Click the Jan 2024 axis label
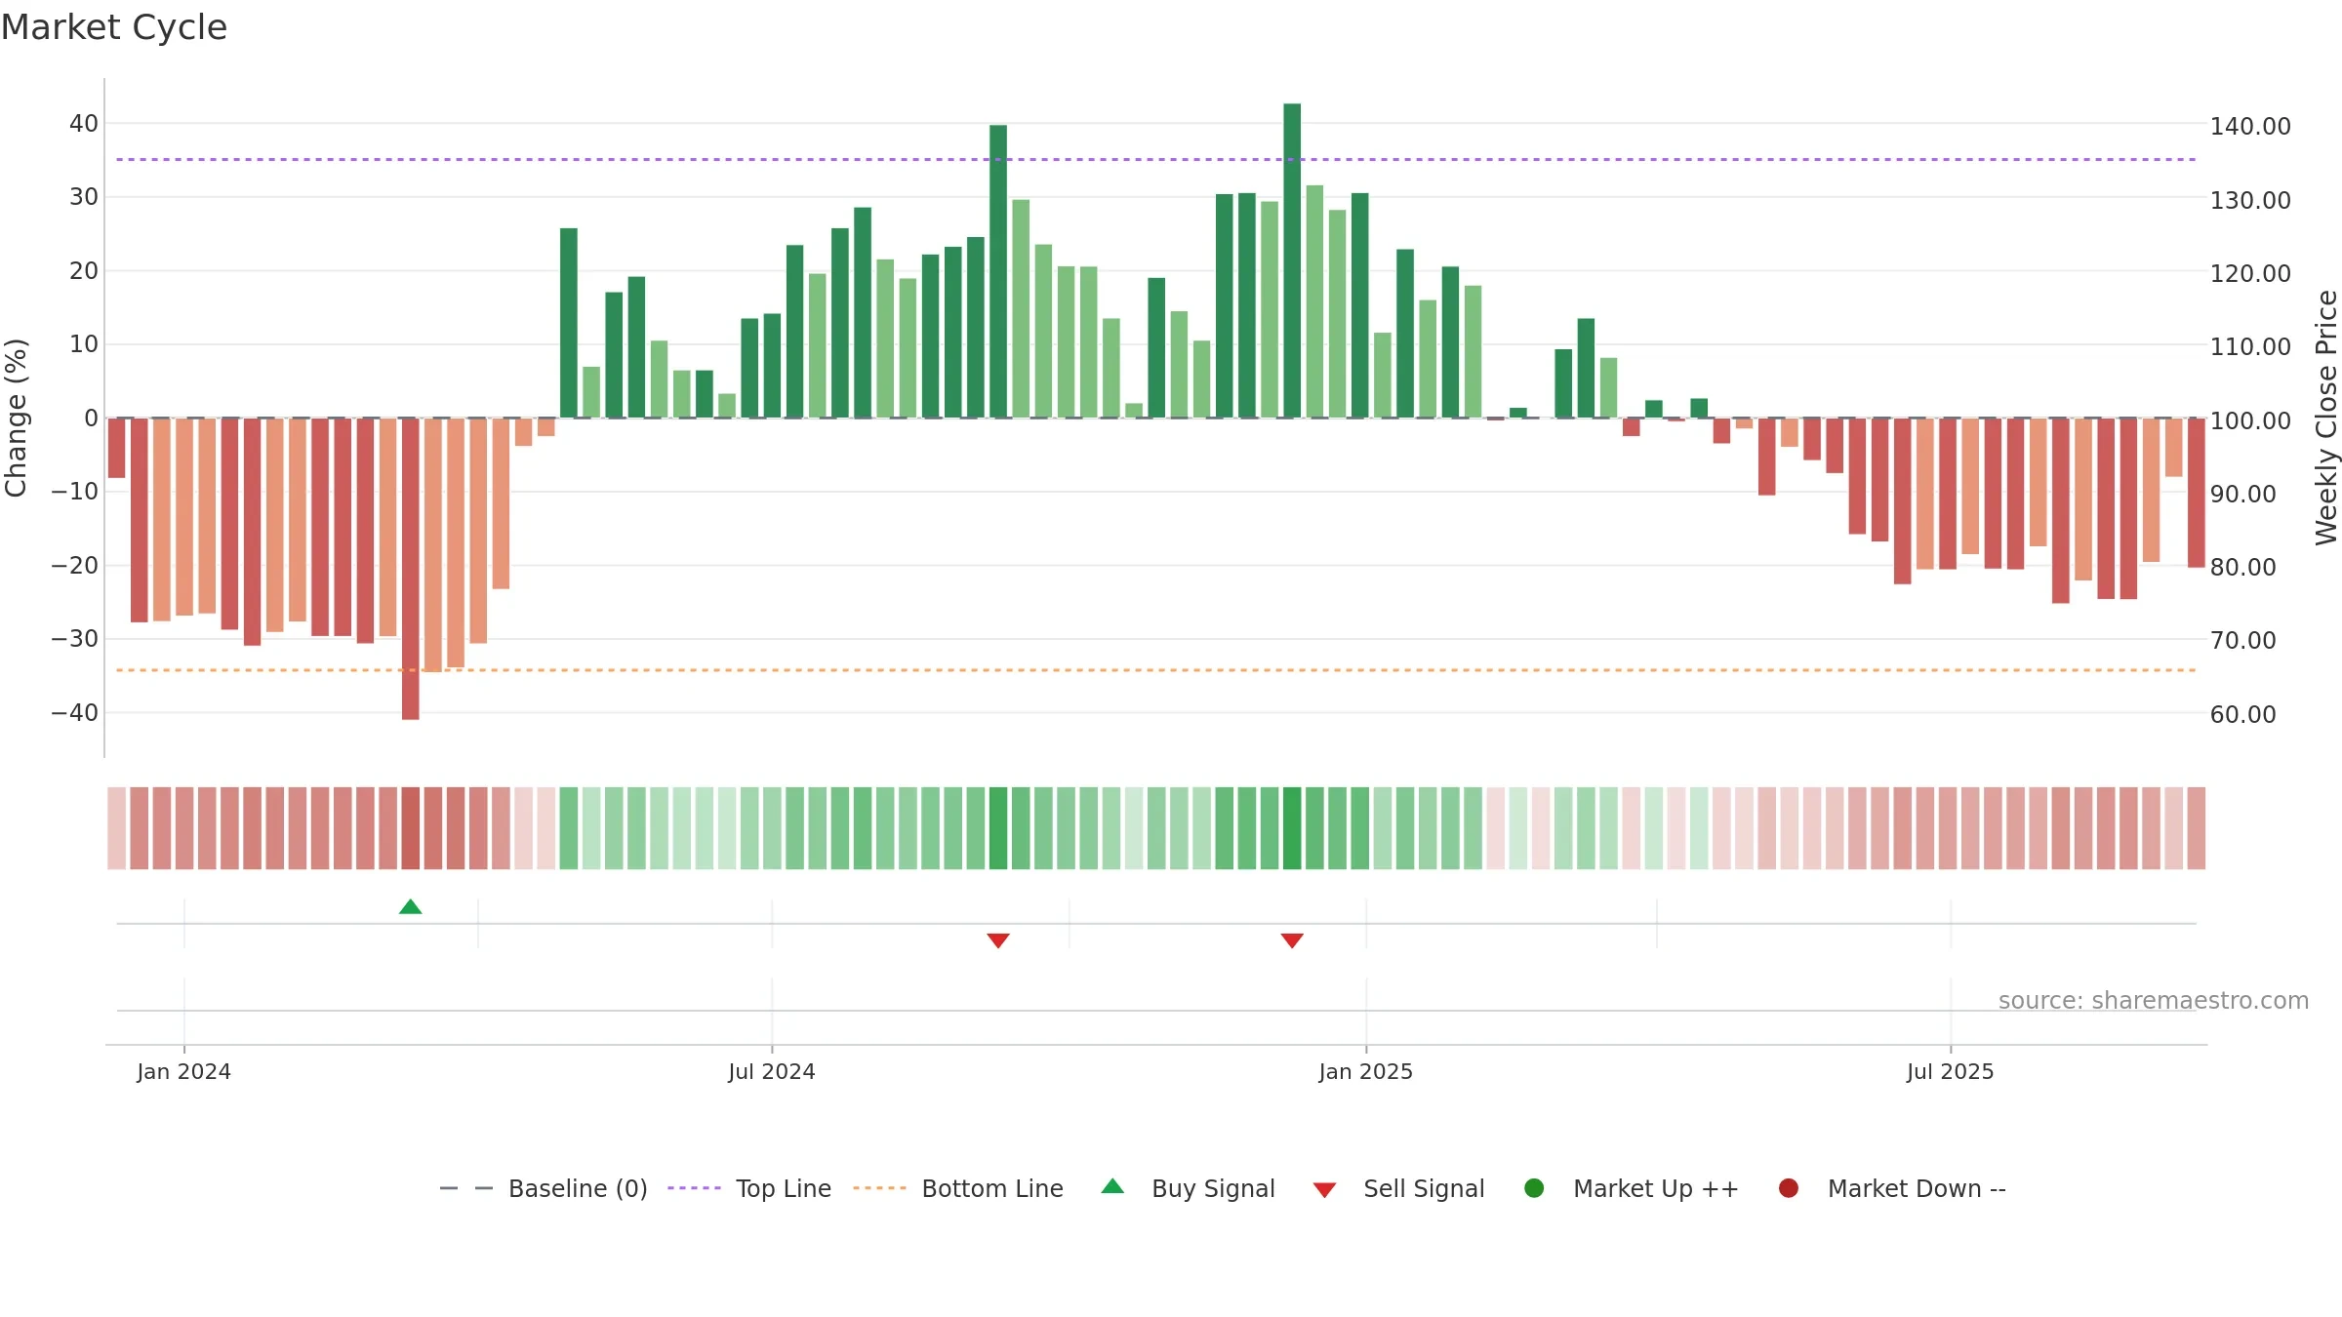 tap(183, 1071)
